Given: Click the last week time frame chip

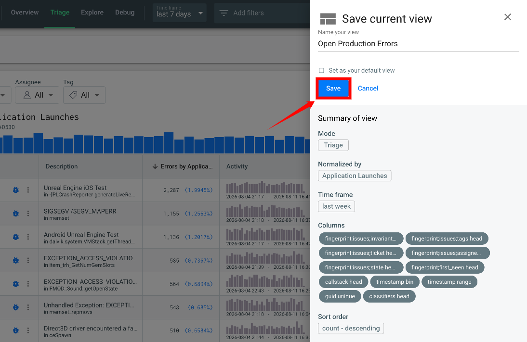Looking at the screenshot, I should pos(336,206).
